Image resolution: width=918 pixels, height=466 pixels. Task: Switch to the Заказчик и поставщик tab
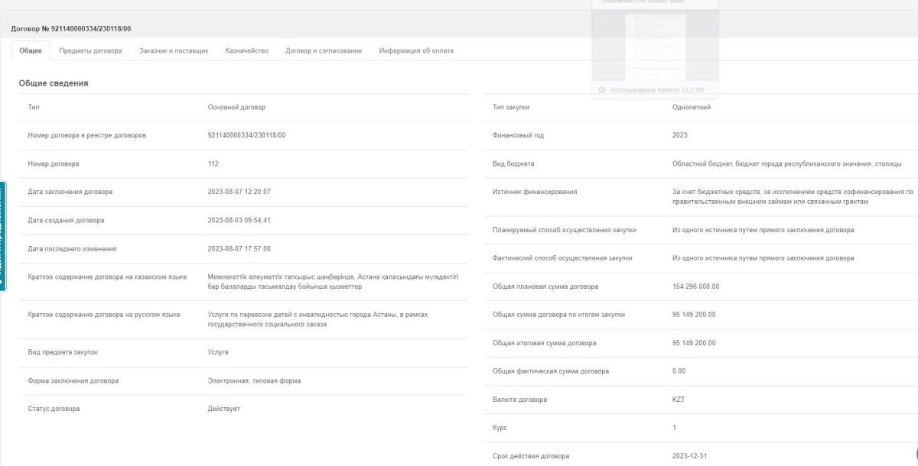[174, 50]
